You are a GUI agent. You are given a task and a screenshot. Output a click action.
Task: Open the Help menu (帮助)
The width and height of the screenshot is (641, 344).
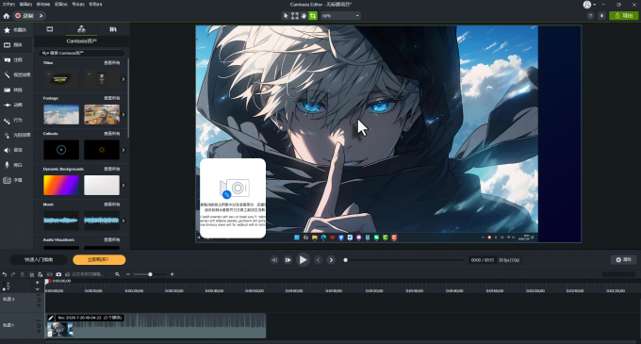pyautogui.click(x=95, y=4)
